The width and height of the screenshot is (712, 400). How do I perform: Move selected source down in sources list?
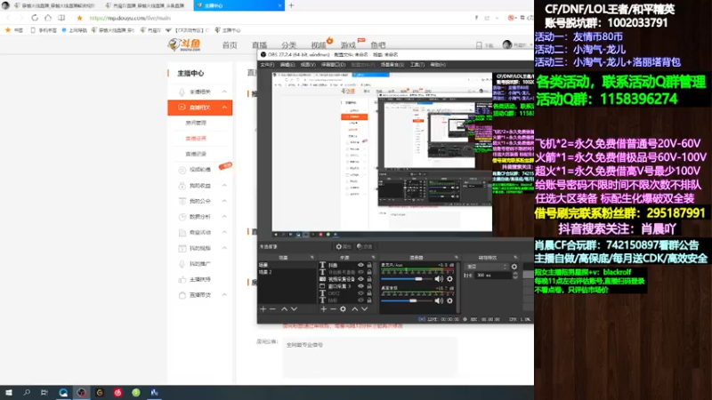[364, 308]
